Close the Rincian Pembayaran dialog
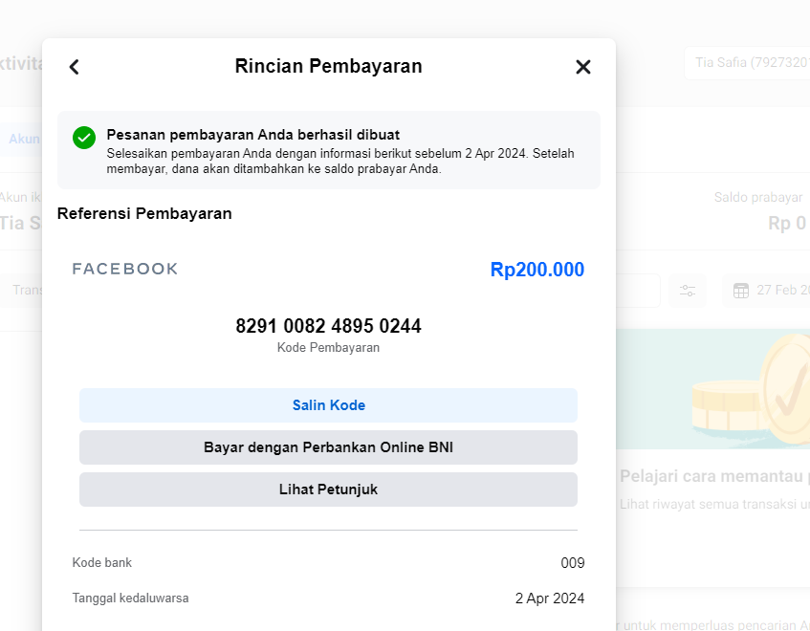Image resolution: width=810 pixels, height=631 pixels. point(583,67)
